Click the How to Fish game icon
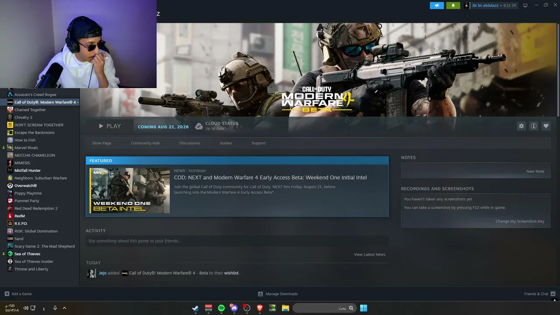The image size is (560, 315). click(10, 140)
